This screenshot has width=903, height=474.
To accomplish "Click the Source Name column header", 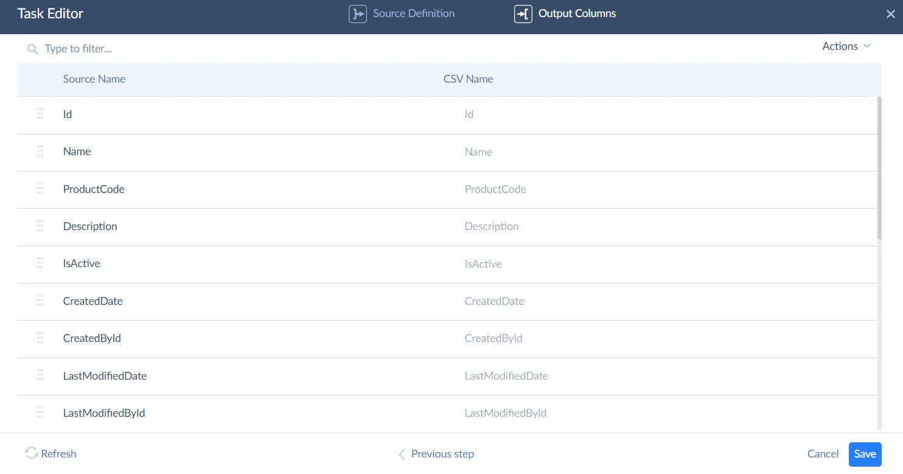I will pos(94,79).
